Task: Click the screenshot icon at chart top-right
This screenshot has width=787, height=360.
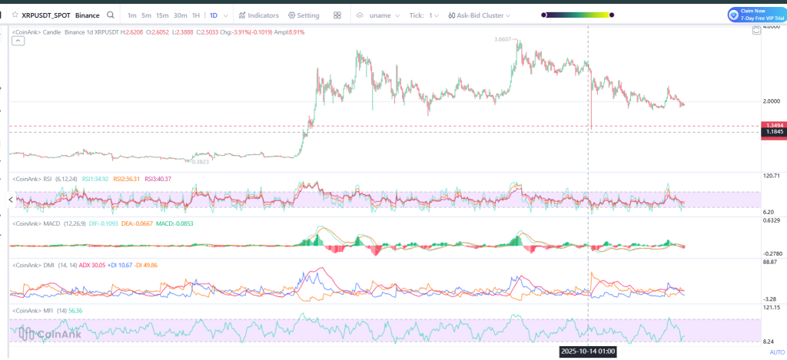Action: pyautogui.click(x=756, y=31)
